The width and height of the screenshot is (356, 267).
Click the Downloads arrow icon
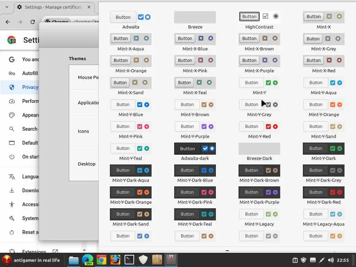[x=12, y=190]
